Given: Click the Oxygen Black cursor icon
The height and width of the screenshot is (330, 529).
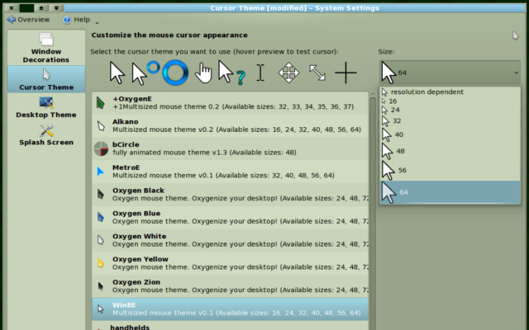Looking at the screenshot, I should (x=101, y=195).
